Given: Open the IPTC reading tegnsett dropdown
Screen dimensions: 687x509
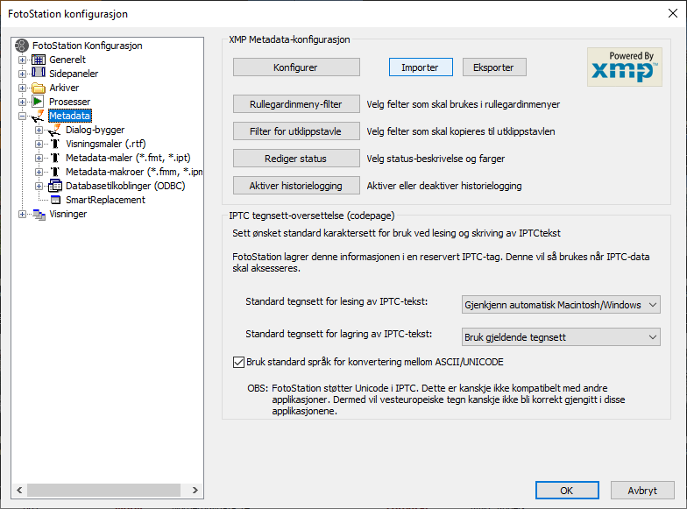Looking at the screenshot, I should coord(561,305).
